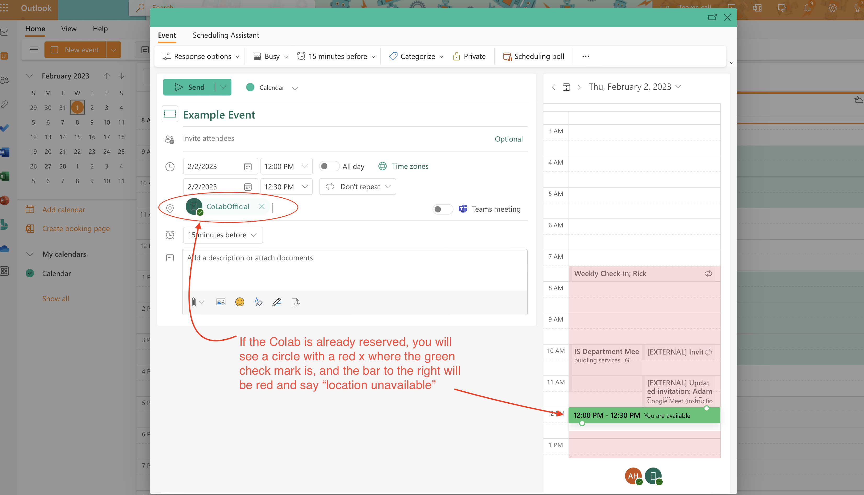Open the emoji picker smiley icon
The image size is (864, 495).
point(240,302)
